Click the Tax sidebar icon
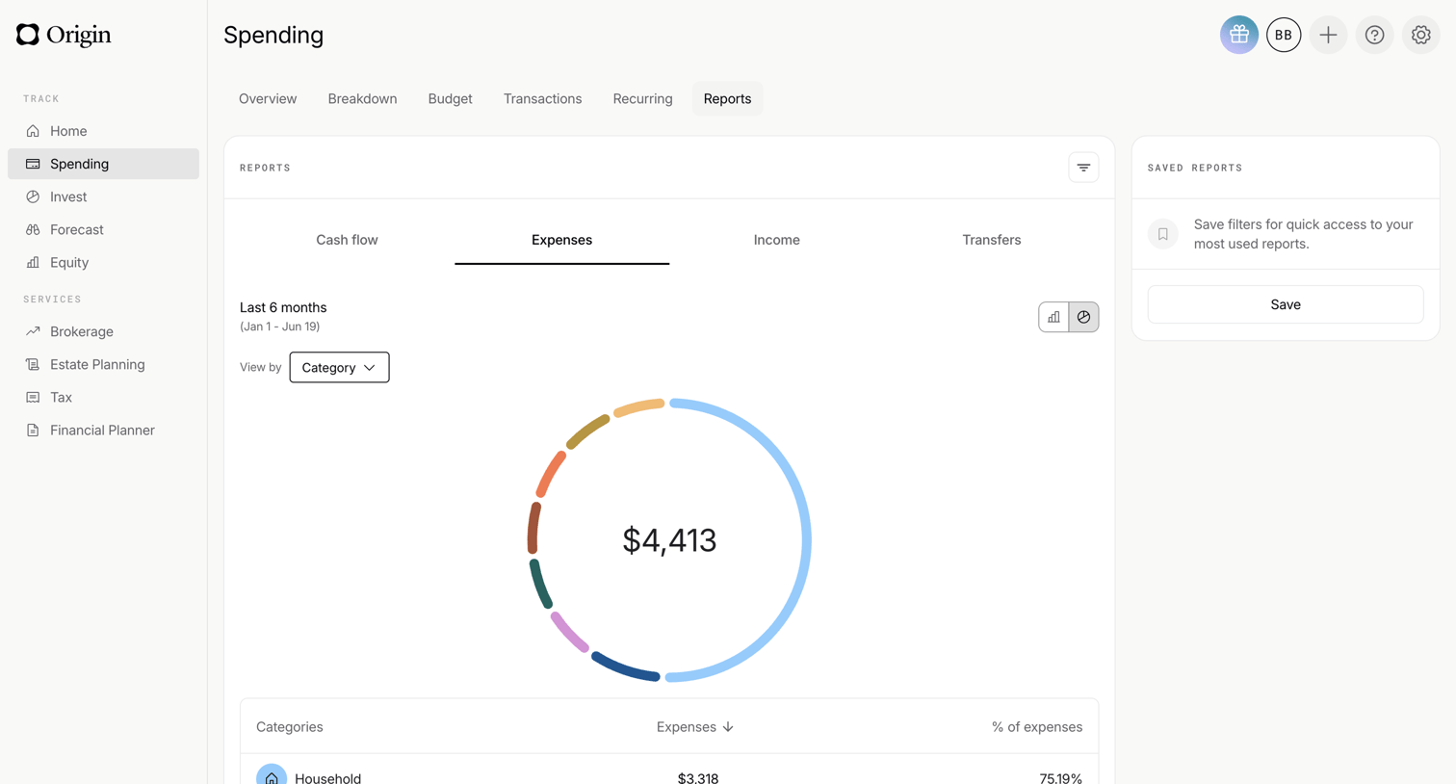The image size is (1456, 784). point(33,397)
